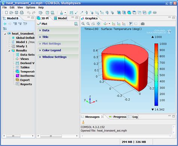Click the clear messages broom icon
178x146 pixels.
click(x=83, y=122)
